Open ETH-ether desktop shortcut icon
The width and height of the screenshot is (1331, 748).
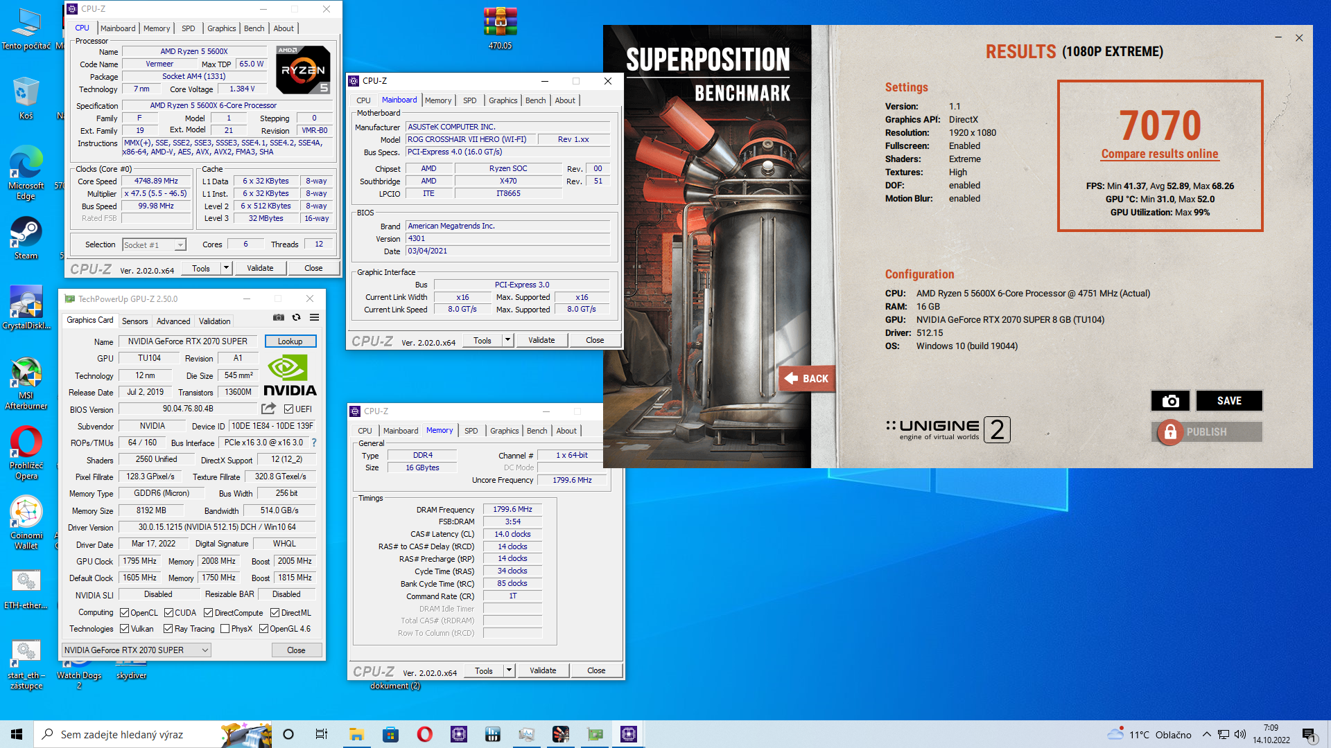[x=26, y=589]
